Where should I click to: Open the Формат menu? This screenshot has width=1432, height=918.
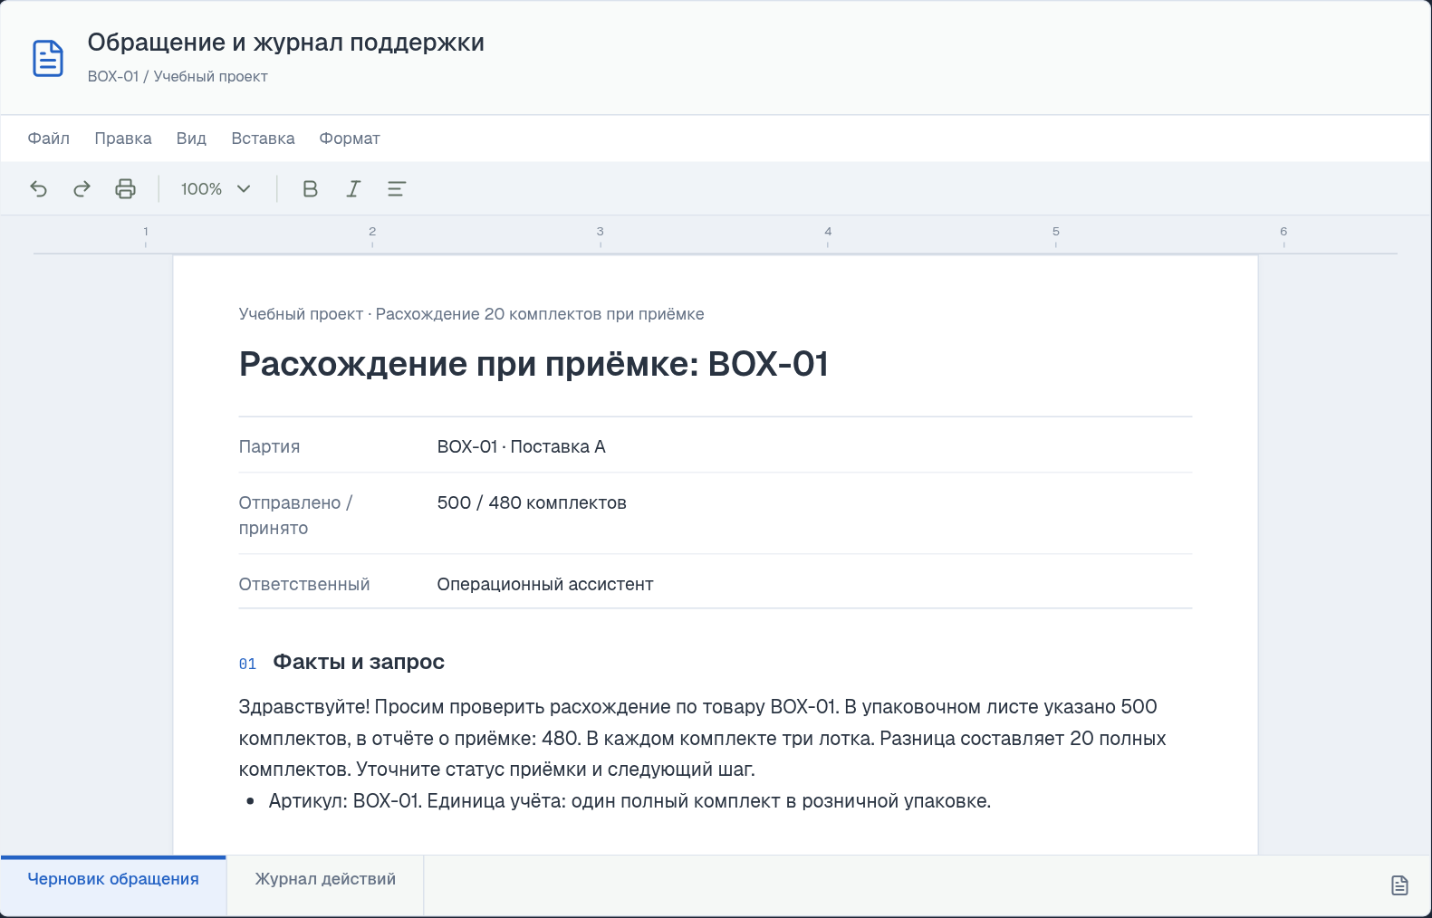(350, 139)
